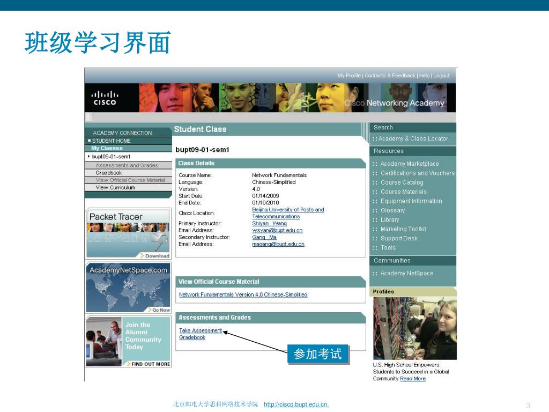Select My Classes in the sidebar
Screen dimensions: 549x412
pyautogui.click(x=107, y=148)
